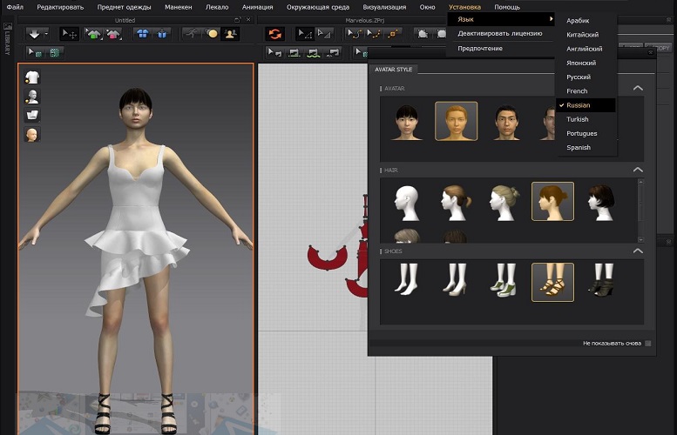Click the orange synchronize arrows icon
The height and width of the screenshot is (435, 677).
[x=275, y=34]
